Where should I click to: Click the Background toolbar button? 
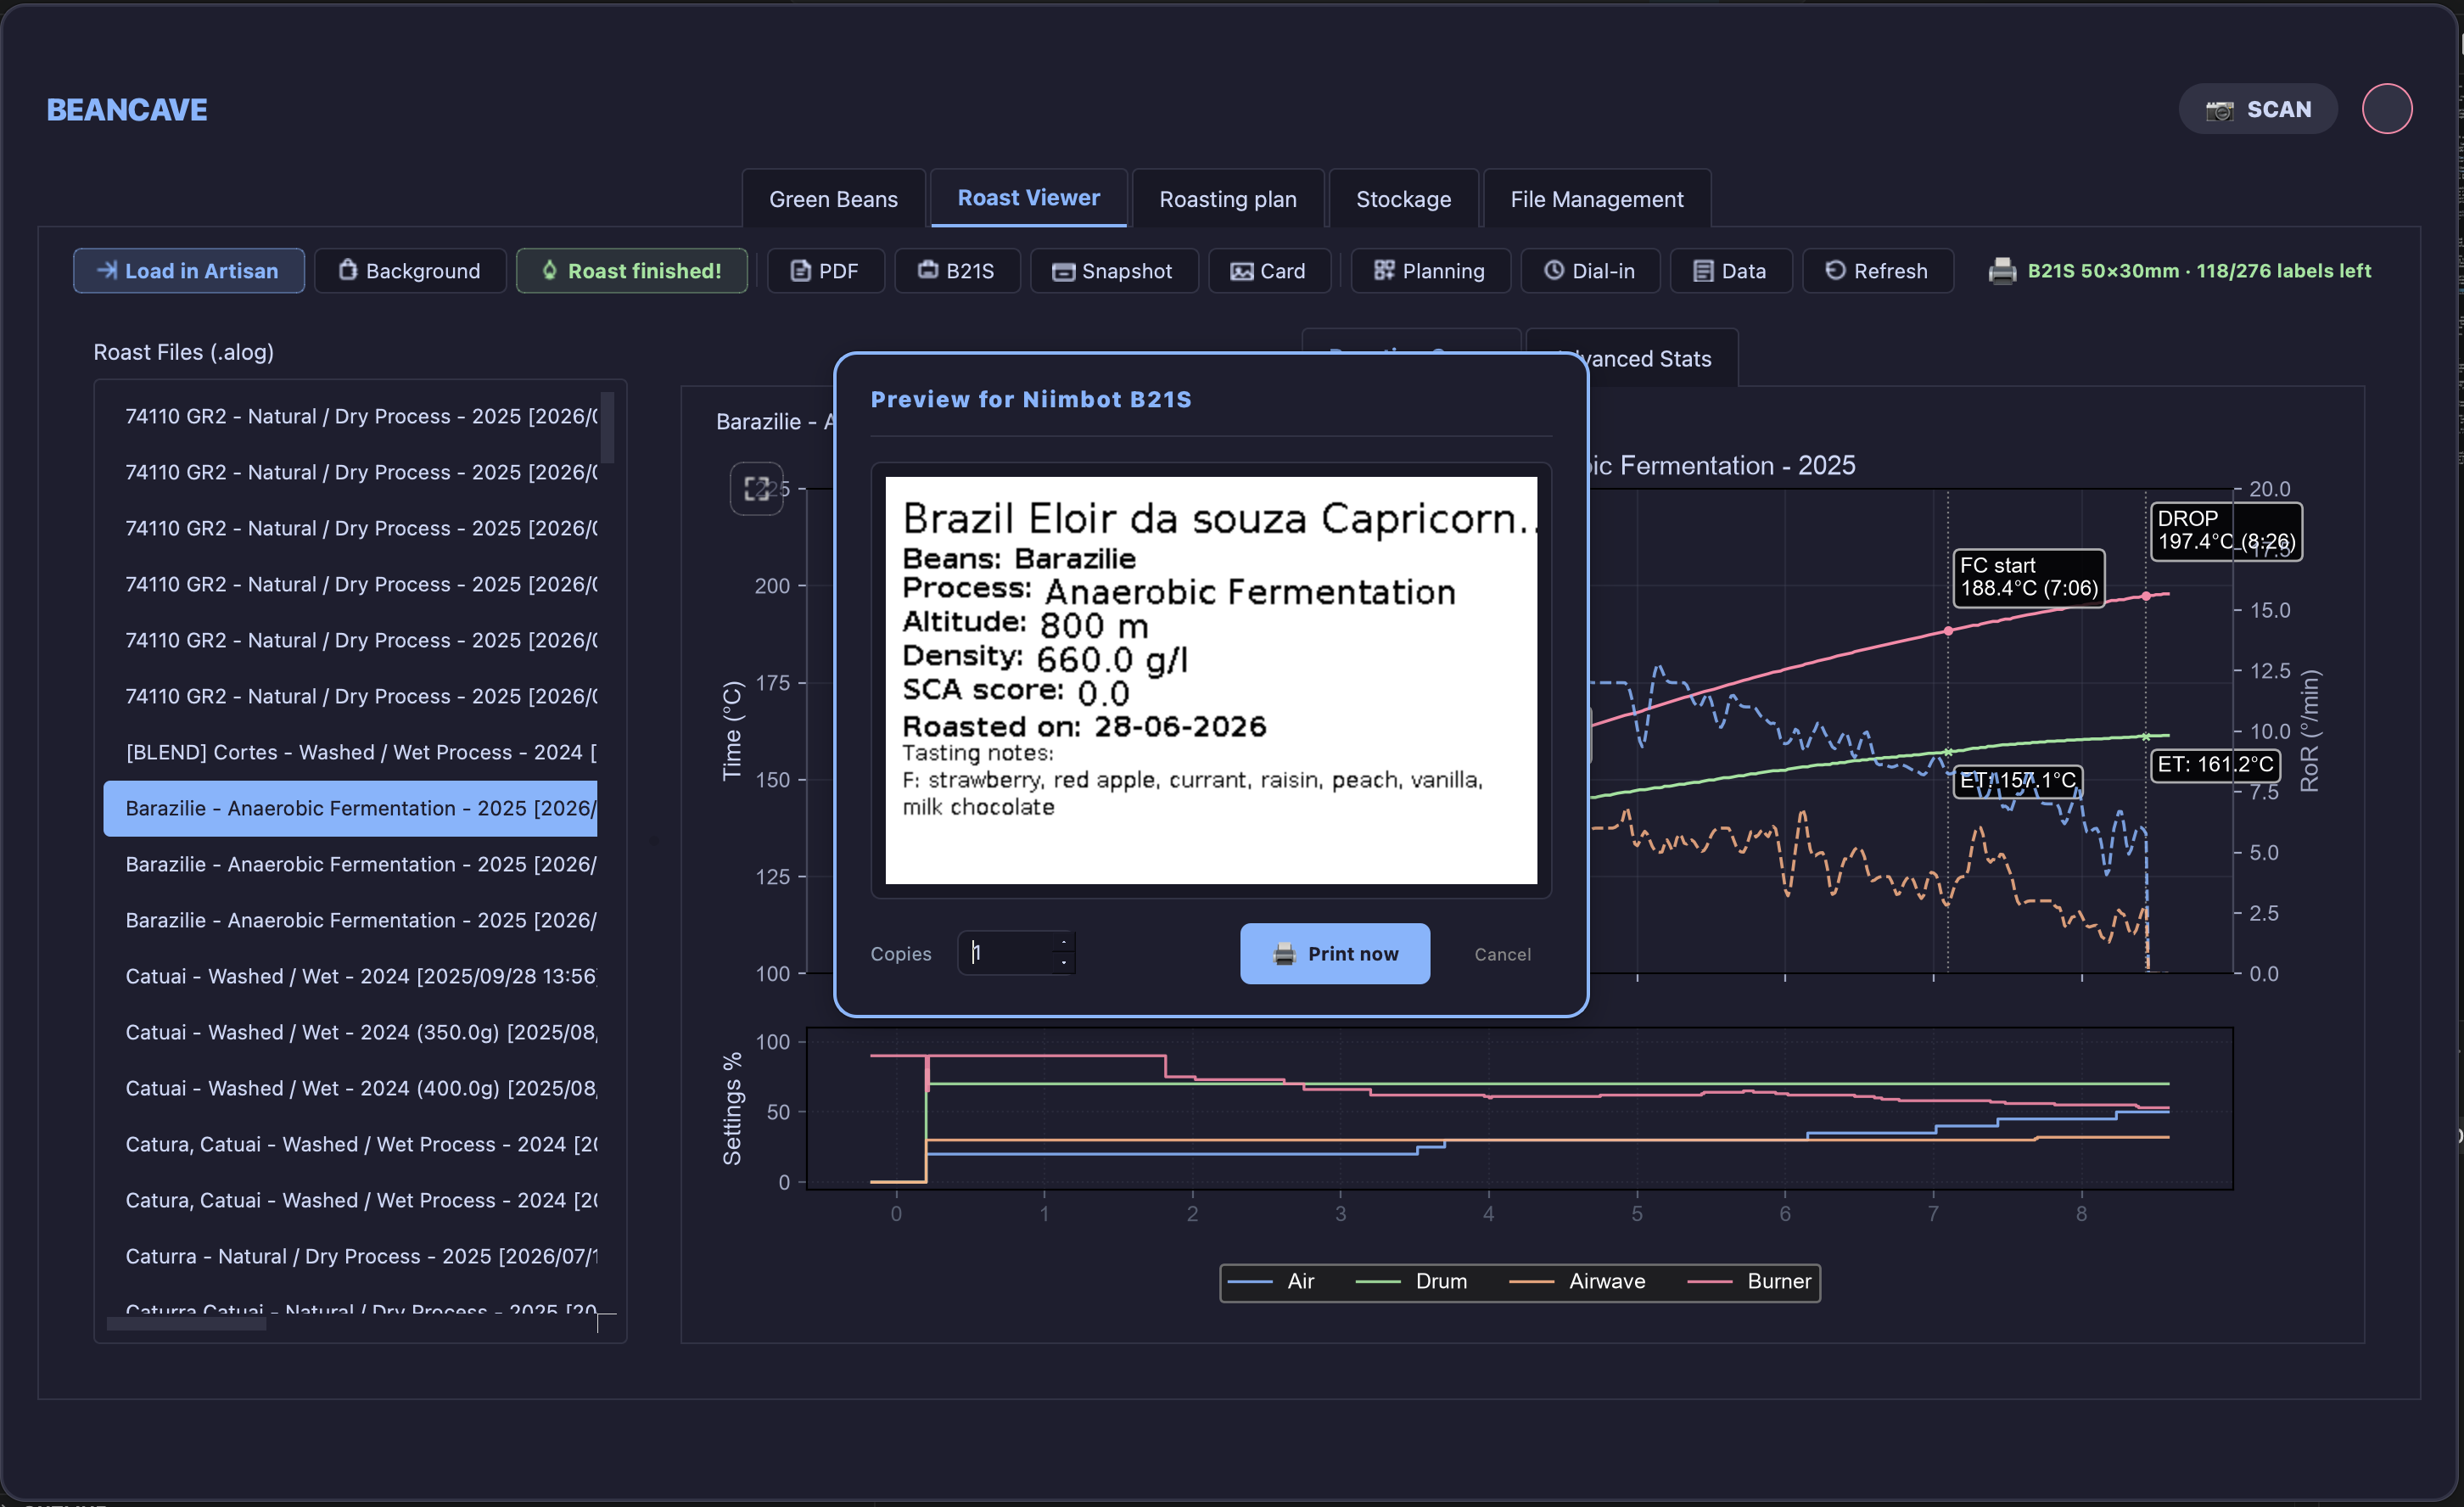(410, 271)
